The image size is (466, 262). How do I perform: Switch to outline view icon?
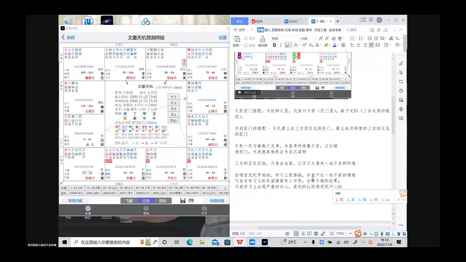point(303,233)
